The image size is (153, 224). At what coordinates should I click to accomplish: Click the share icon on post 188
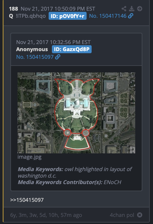(124, 9)
